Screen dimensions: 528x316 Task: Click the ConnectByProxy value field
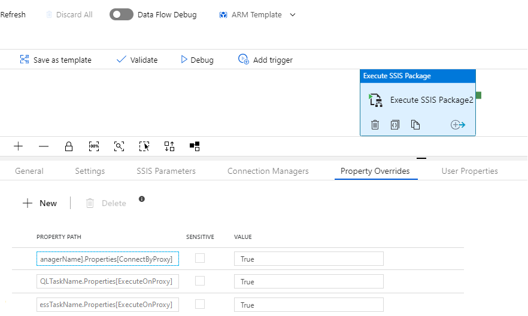coord(308,259)
